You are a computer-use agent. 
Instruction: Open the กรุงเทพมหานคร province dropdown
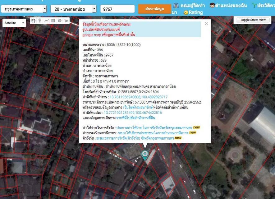(x=24, y=9)
